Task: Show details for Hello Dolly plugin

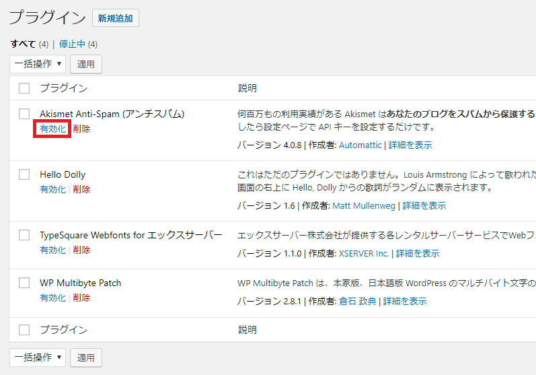Action: click(x=424, y=206)
